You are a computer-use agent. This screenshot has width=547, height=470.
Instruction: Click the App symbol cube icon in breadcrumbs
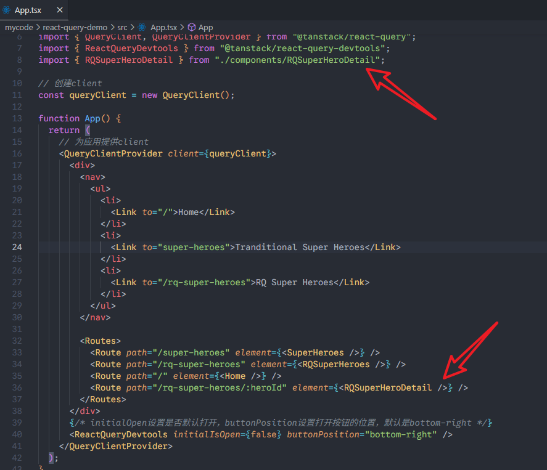[x=191, y=27]
